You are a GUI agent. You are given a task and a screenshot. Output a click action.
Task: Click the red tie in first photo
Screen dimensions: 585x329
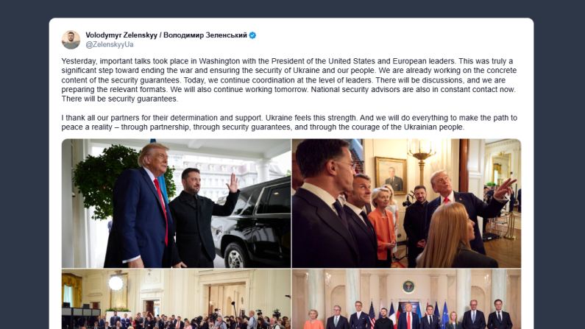pos(161,209)
